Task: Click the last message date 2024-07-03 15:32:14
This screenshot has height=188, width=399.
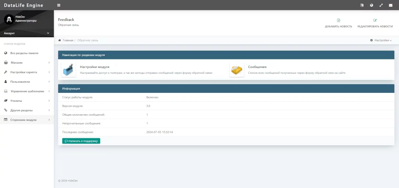Action: tap(159, 132)
